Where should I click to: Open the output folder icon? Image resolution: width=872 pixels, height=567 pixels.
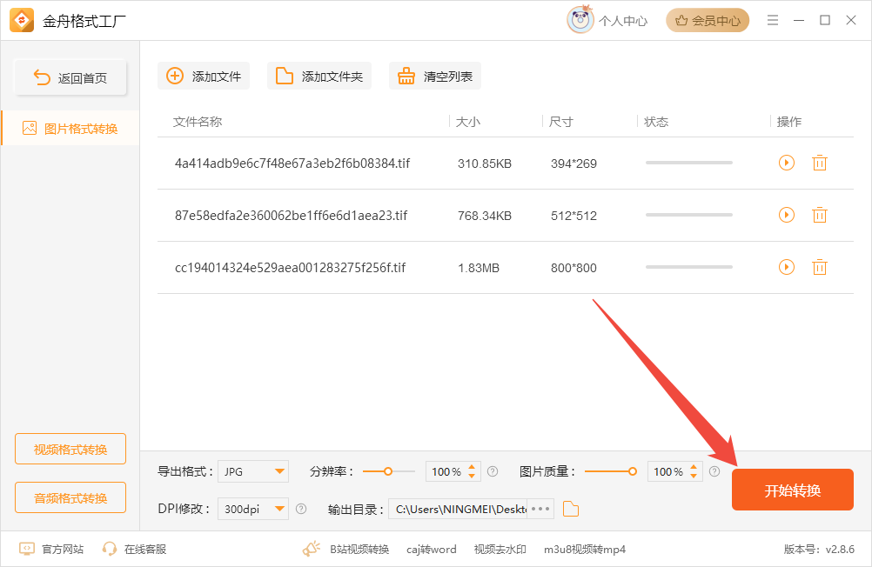click(571, 509)
